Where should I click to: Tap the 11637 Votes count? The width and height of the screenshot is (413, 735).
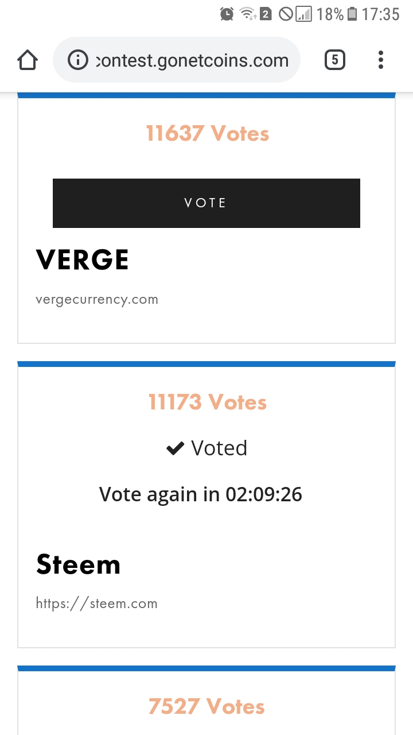click(207, 133)
